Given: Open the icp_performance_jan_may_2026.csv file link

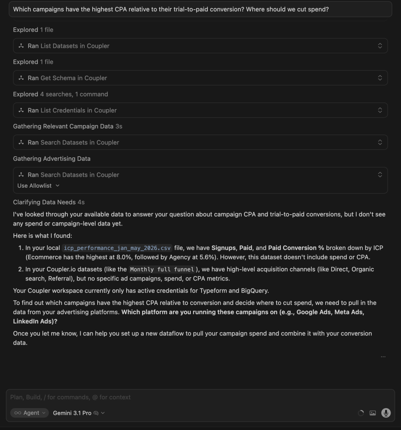Looking at the screenshot, I should (x=117, y=248).
